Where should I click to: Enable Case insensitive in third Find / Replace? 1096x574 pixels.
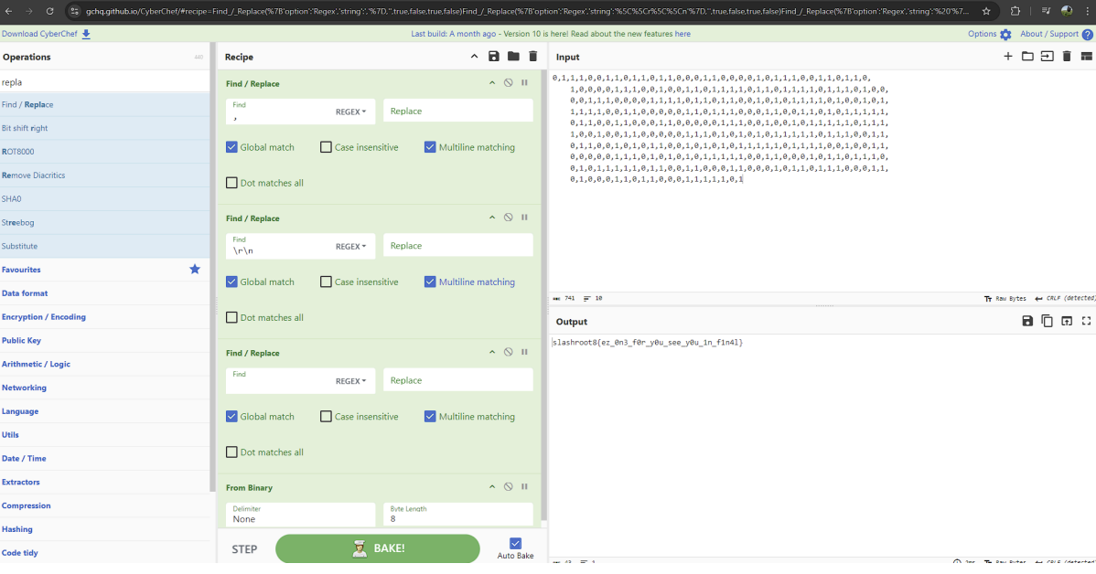pos(326,417)
